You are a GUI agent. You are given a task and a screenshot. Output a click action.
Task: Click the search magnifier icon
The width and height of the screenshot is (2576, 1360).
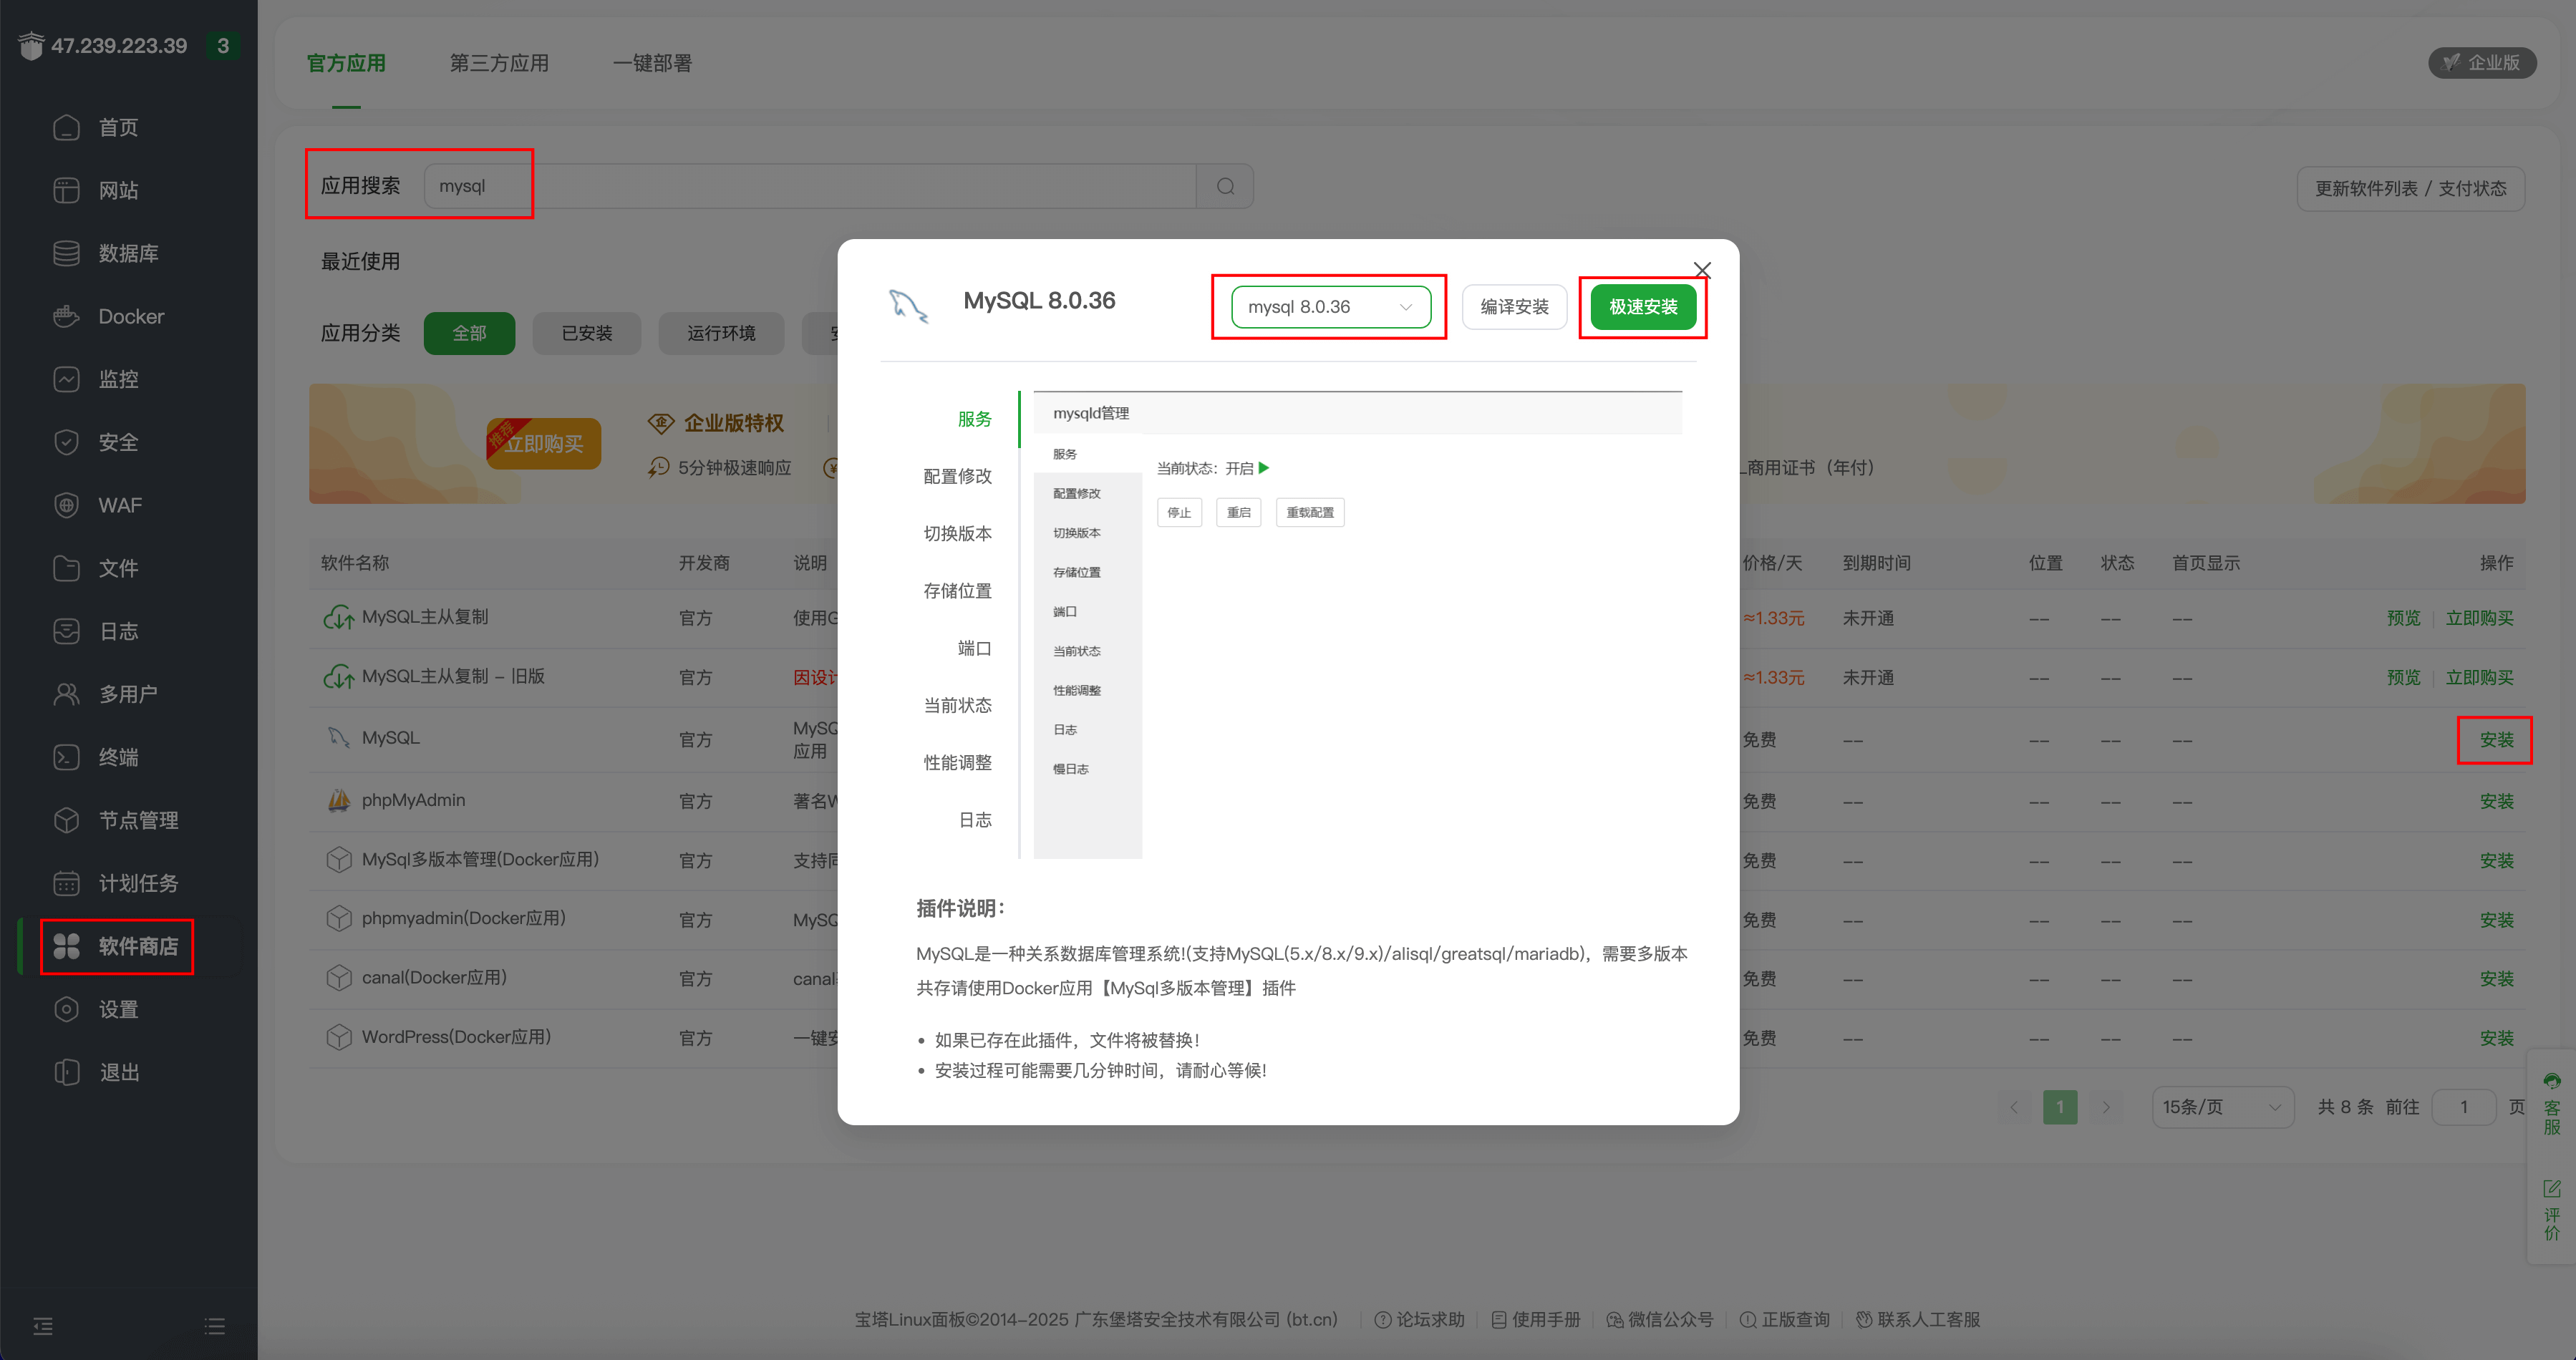[1224, 186]
